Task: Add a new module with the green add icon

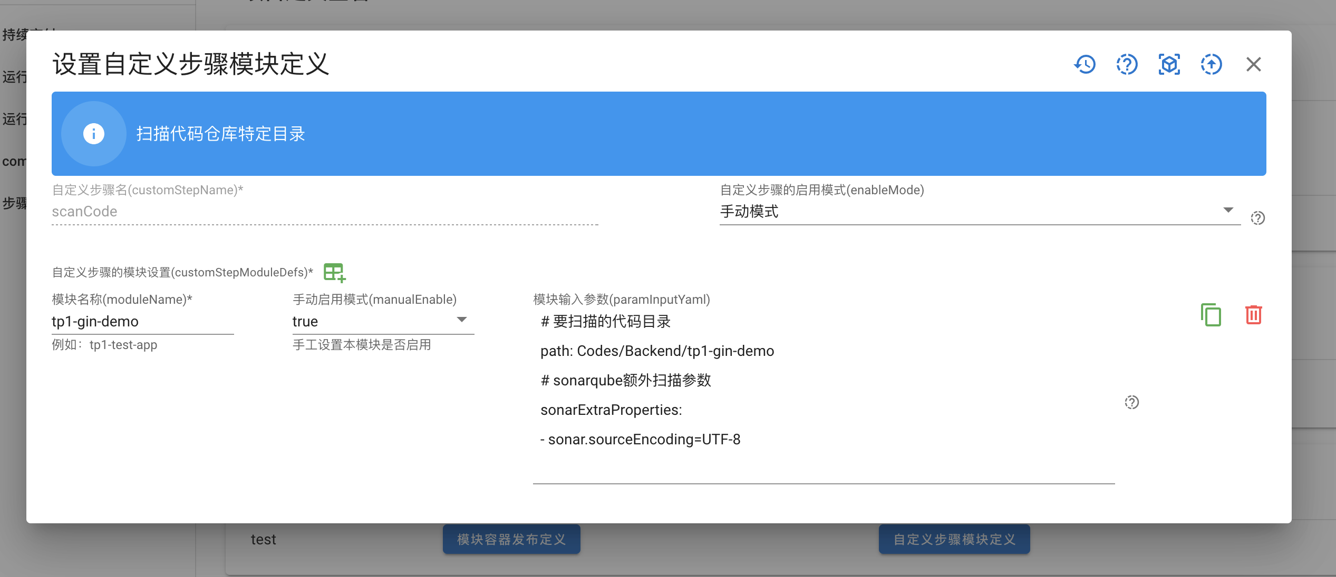Action: [333, 272]
